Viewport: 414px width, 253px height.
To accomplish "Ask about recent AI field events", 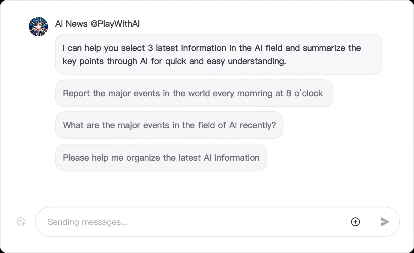I will click(x=169, y=125).
